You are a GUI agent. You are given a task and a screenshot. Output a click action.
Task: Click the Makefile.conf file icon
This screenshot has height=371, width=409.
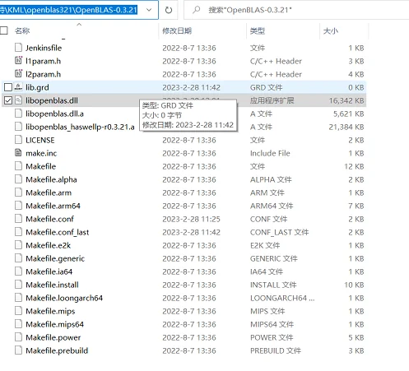(18, 219)
